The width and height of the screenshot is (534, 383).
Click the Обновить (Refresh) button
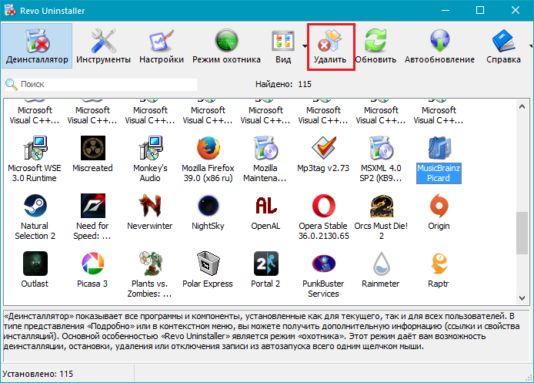375,46
